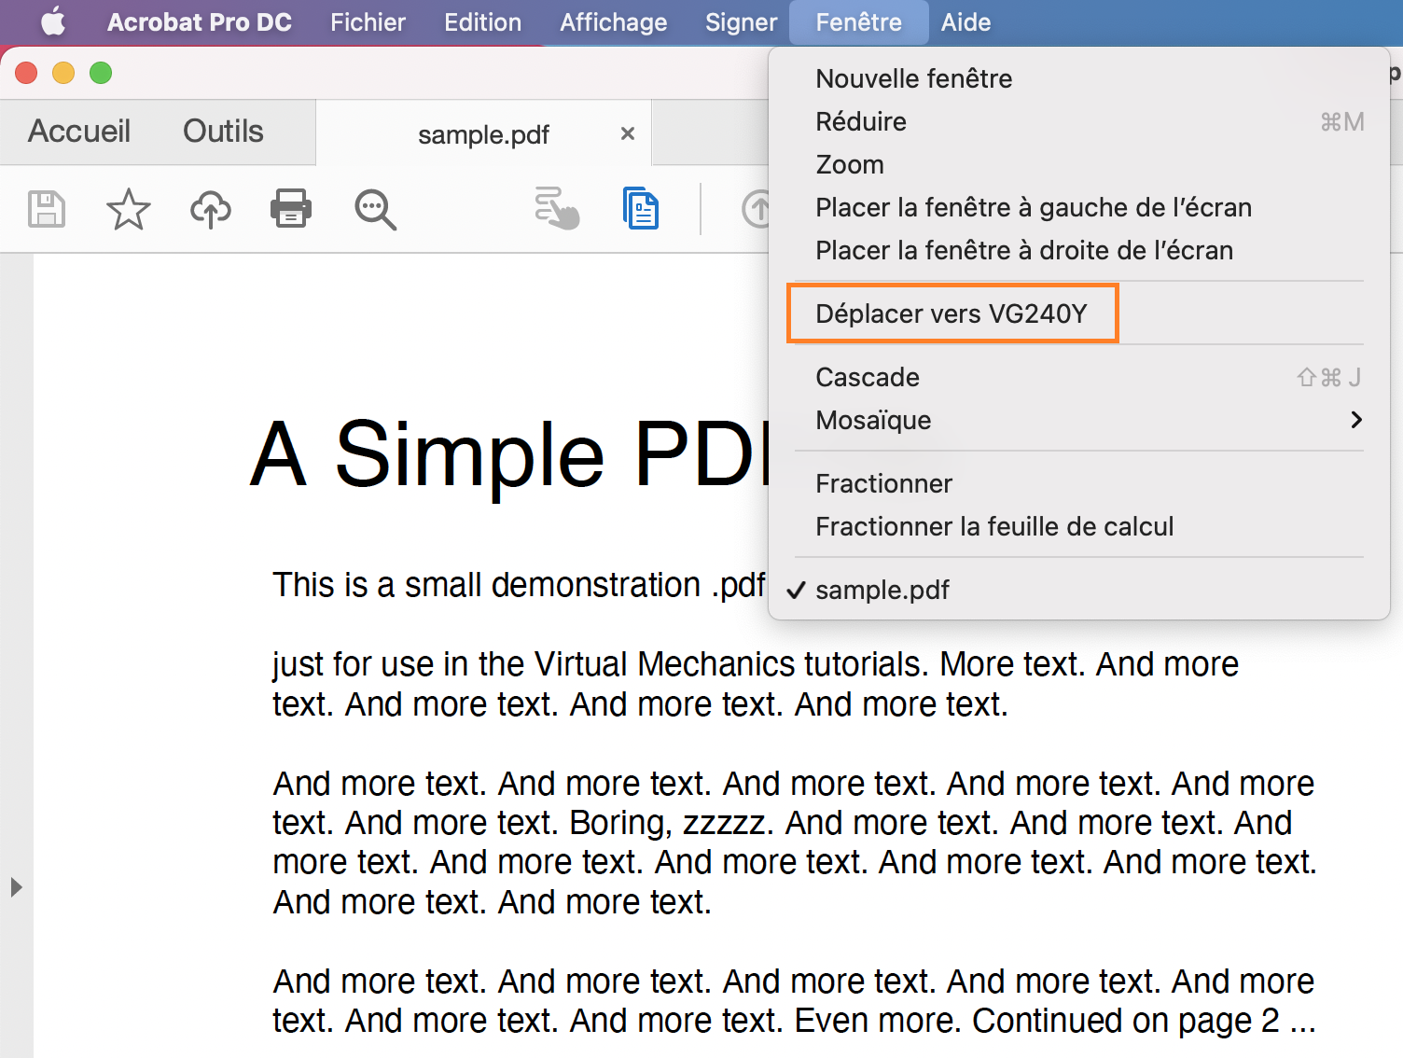The image size is (1403, 1058).
Task: Click the text 'Continued on page 2 ...'
Action: coord(1144,1021)
